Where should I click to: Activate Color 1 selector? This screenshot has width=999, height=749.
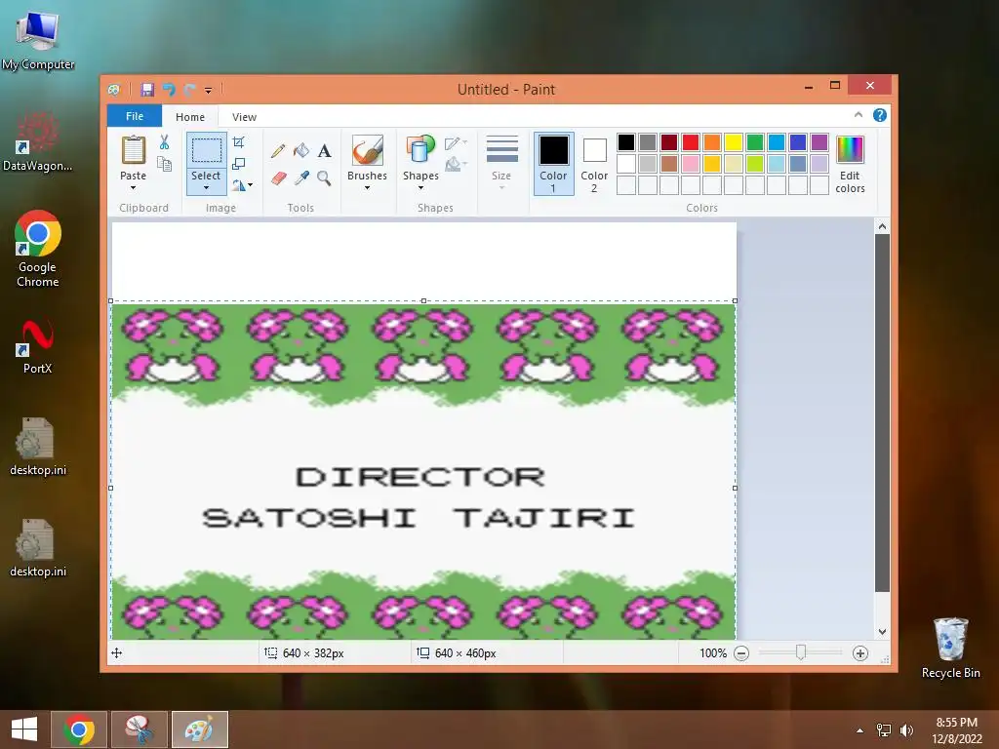point(554,163)
